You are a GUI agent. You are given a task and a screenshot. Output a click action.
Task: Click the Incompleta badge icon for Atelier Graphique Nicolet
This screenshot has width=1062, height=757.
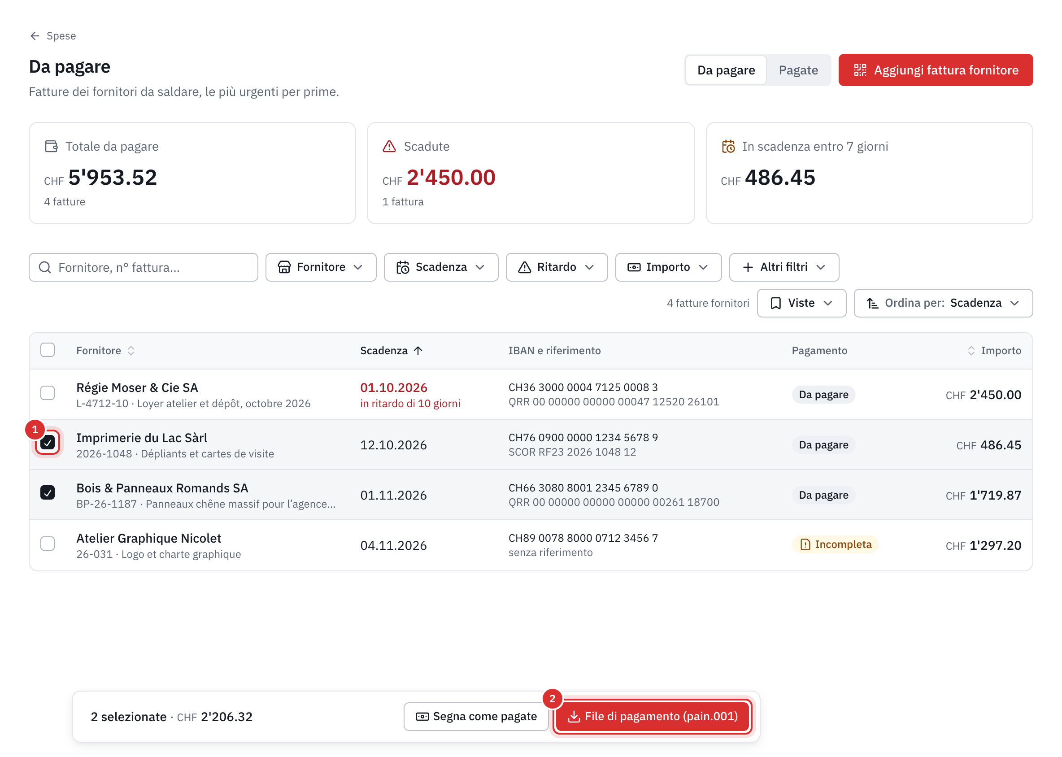tap(805, 544)
